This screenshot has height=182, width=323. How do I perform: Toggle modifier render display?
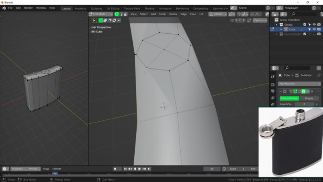coord(303,91)
